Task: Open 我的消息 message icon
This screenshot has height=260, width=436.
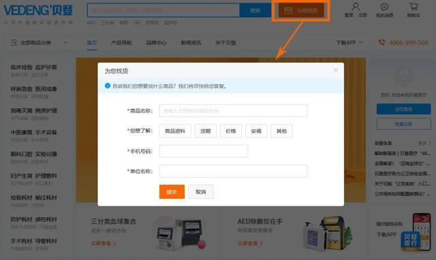Action: tap(384, 7)
